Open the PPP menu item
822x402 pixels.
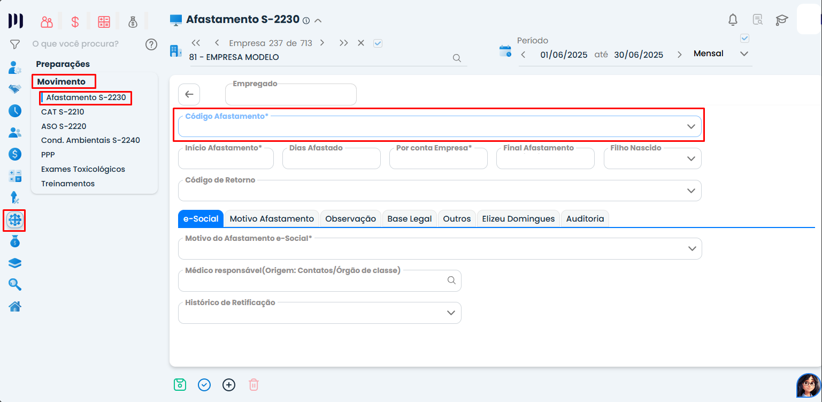pos(48,155)
